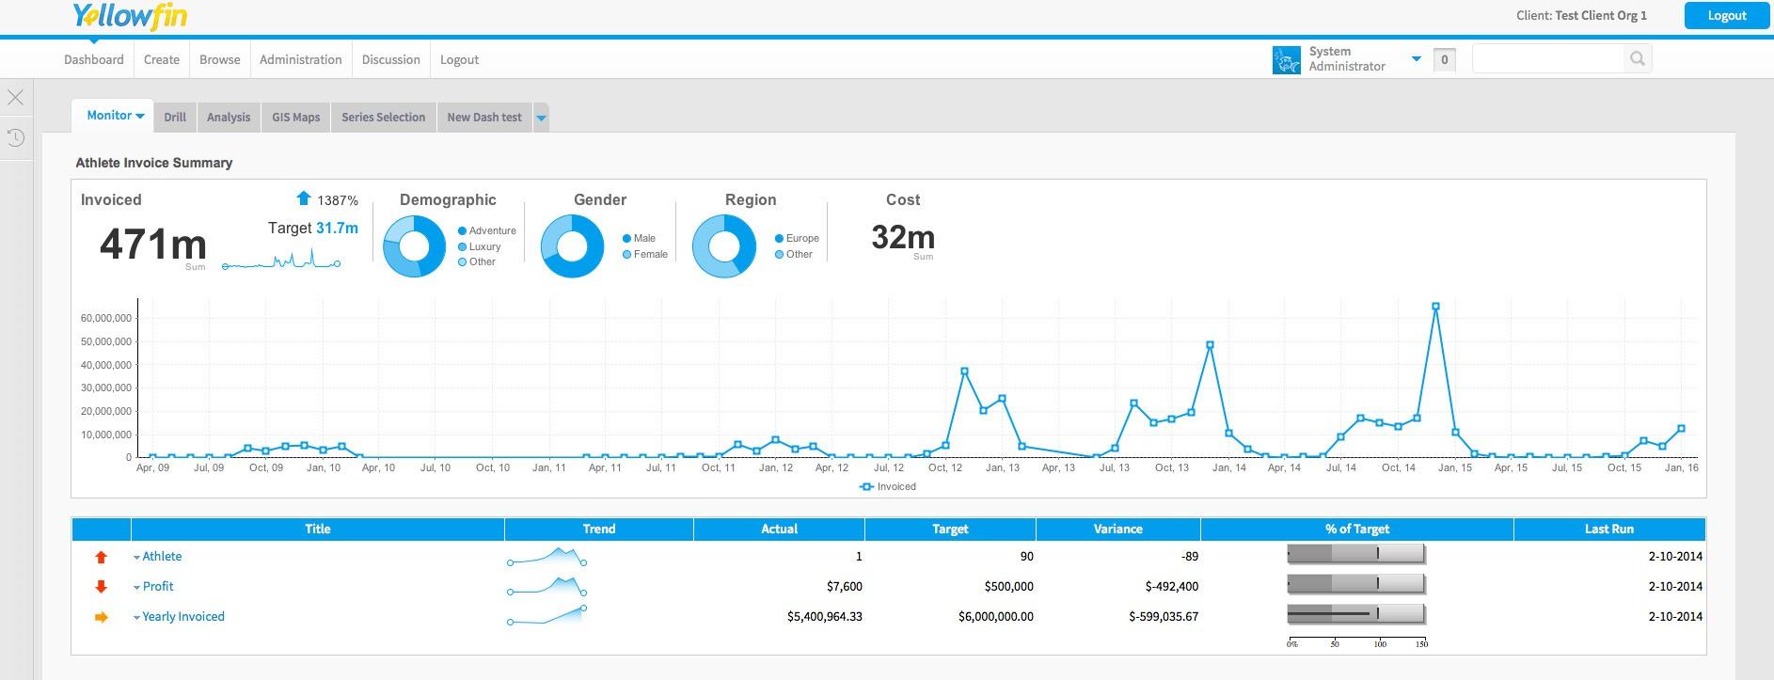The height and width of the screenshot is (680, 1774).
Task: Toggle Male in the Gender legend
Action: (639, 238)
